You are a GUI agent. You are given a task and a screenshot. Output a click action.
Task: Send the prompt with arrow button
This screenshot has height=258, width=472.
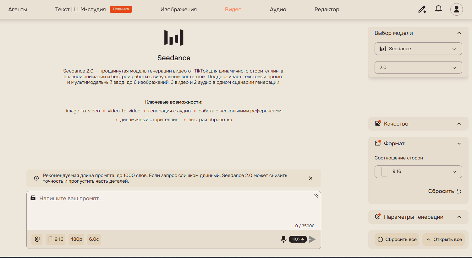tap(312, 239)
